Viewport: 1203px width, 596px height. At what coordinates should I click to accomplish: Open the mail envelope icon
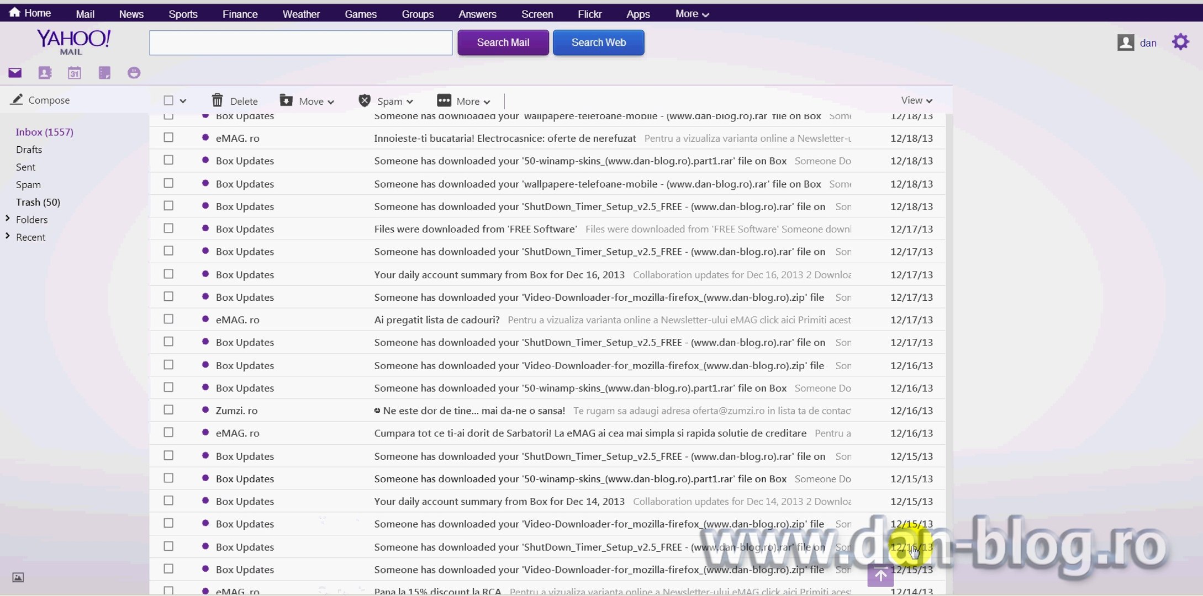(x=15, y=73)
